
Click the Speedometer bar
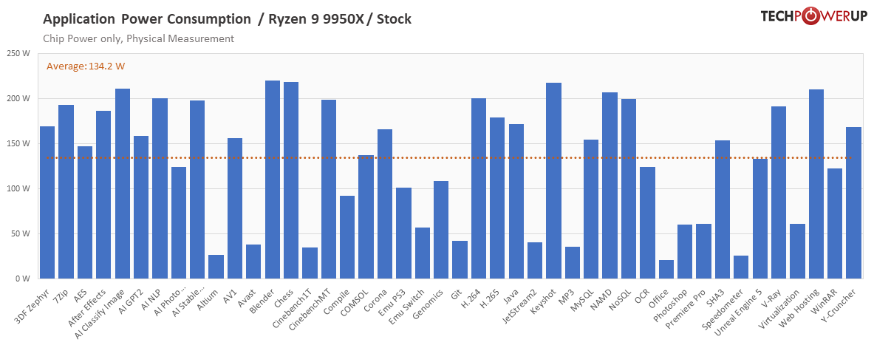click(x=741, y=267)
